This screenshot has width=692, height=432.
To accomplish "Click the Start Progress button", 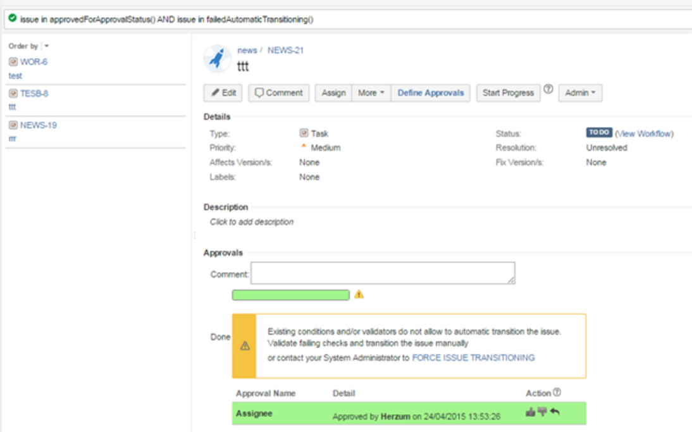I will click(508, 93).
